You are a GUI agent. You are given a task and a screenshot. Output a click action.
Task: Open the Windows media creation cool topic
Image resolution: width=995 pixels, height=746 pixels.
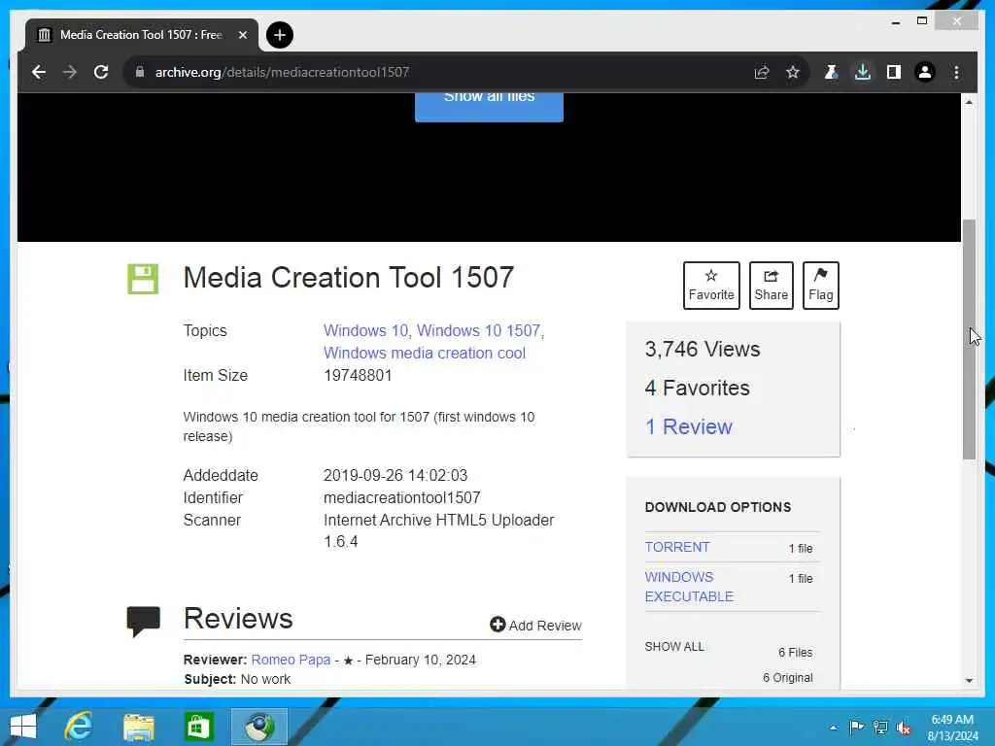[425, 353]
